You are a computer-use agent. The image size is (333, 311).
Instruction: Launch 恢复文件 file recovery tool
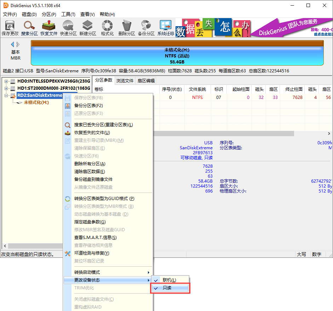tap(48, 27)
